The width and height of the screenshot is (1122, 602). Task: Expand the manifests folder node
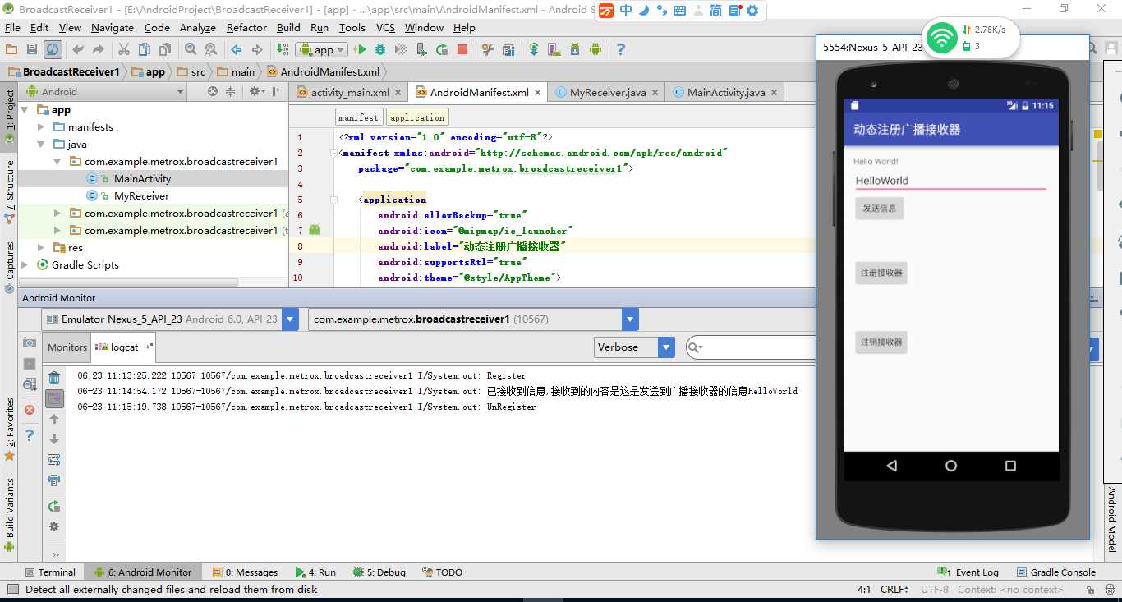tap(42, 127)
